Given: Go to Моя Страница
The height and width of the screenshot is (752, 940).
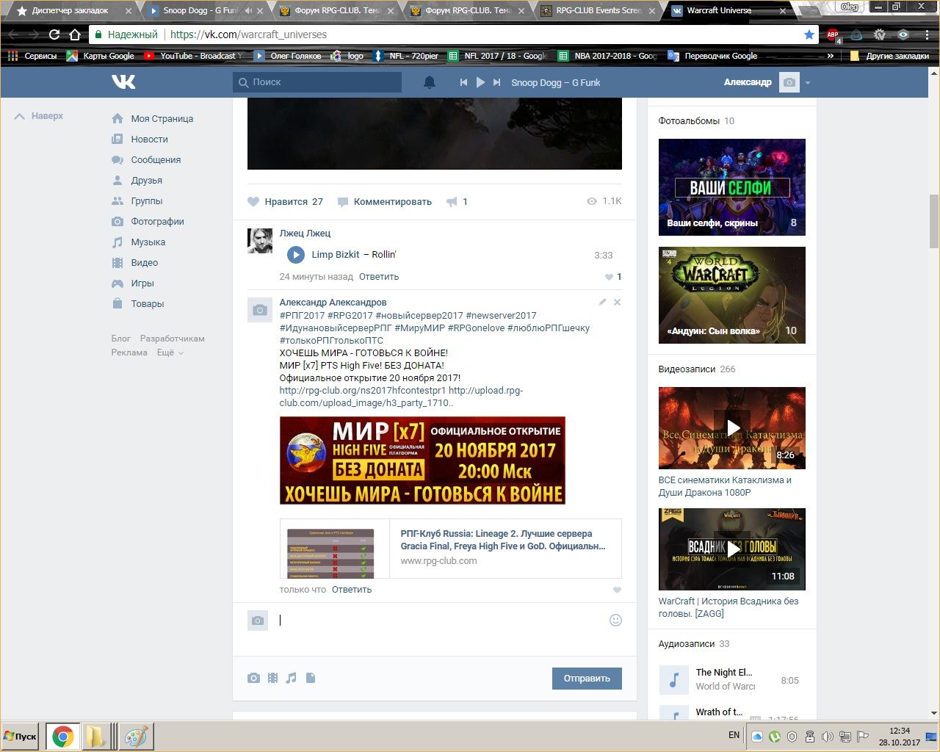Looking at the screenshot, I should (153, 118).
